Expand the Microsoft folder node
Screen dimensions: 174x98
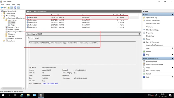pyautogui.click(x=4, y=34)
